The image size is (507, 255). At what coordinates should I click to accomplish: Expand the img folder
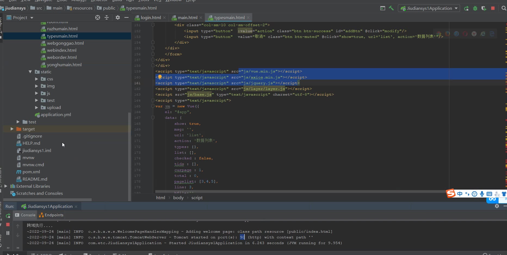point(36,86)
